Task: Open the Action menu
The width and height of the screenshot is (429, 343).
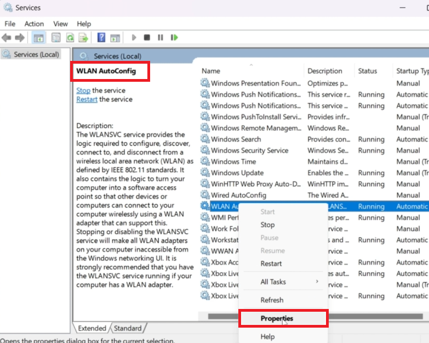Action: click(34, 24)
